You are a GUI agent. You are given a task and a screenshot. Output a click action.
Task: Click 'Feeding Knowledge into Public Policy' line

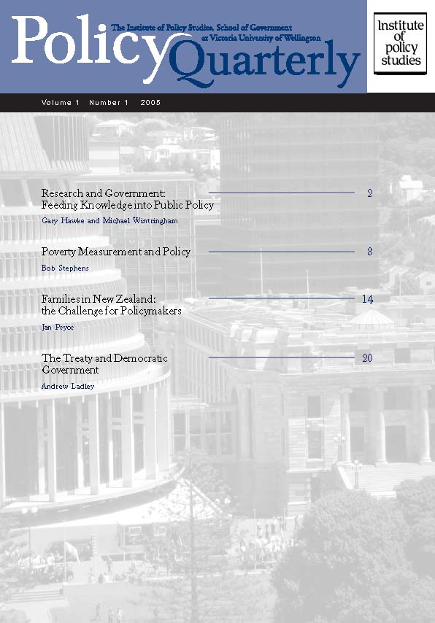(x=128, y=205)
